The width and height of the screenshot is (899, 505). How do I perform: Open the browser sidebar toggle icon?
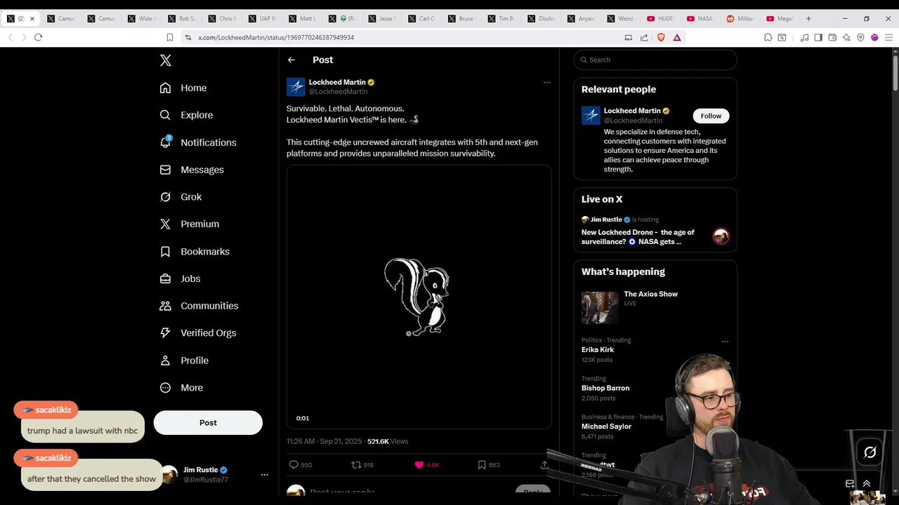[818, 37]
